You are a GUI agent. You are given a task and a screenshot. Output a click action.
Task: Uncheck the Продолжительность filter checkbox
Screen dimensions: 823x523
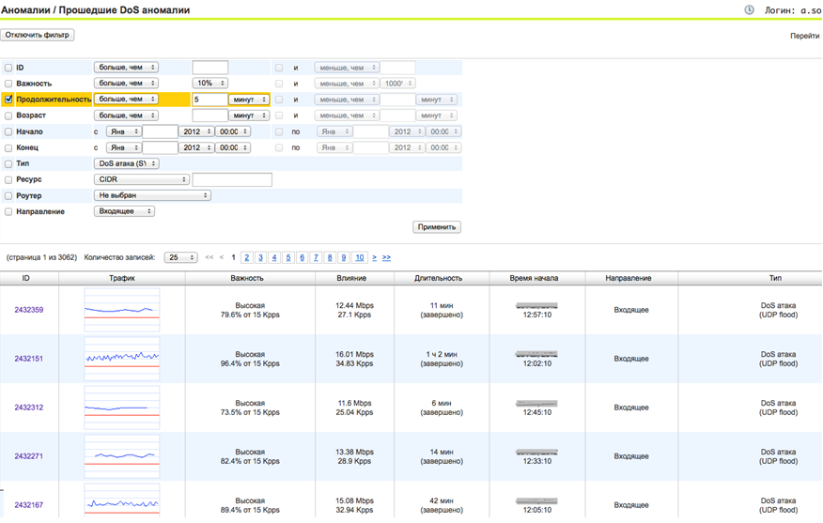[8, 100]
